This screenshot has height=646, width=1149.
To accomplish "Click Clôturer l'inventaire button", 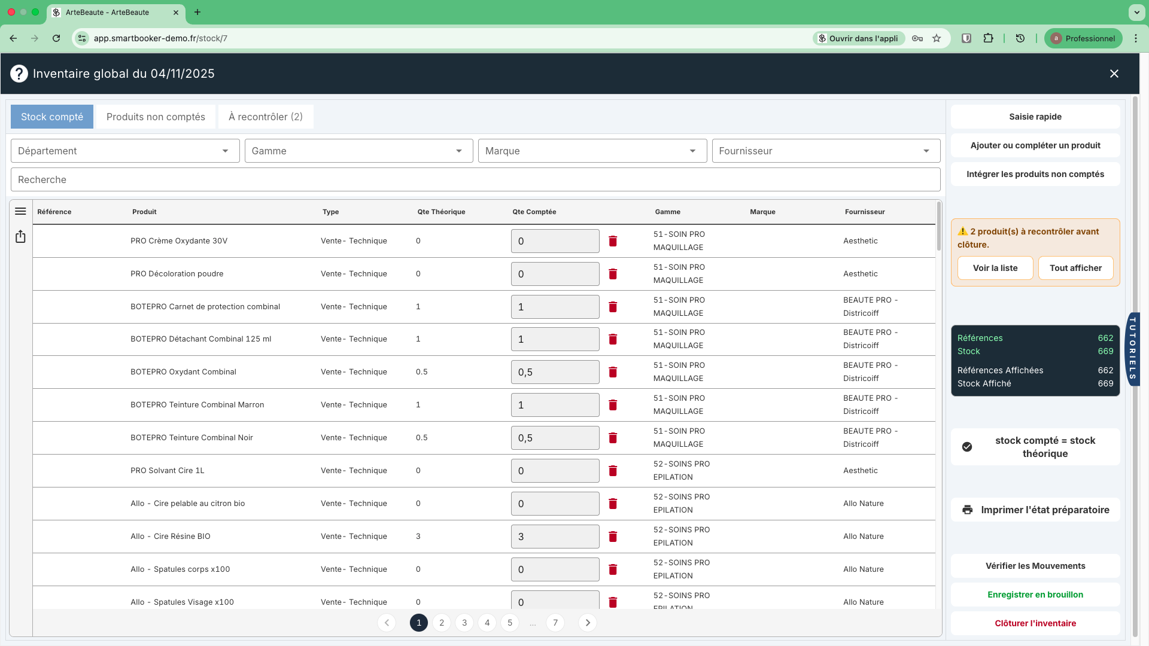I will [1035, 623].
